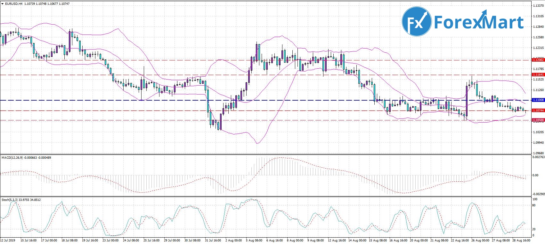
Task: Click the 5 Aug 08:00 time label
Action: tap(254, 240)
